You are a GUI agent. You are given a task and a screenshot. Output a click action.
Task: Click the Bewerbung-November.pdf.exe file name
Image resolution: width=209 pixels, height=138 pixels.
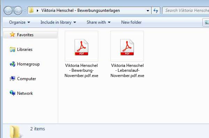tap(82, 70)
